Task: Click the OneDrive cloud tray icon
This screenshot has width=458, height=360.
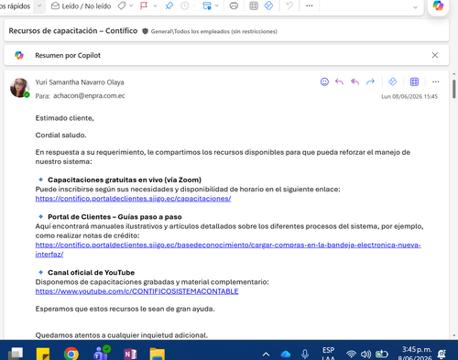Action: coord(286,355)
